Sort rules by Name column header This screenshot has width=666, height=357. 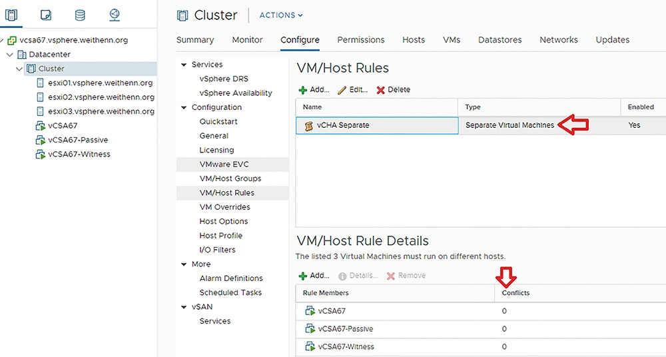coord(377,107)
